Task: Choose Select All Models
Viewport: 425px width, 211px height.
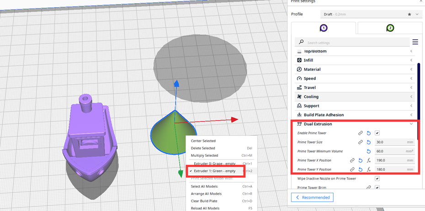Action: coord(222,186)
